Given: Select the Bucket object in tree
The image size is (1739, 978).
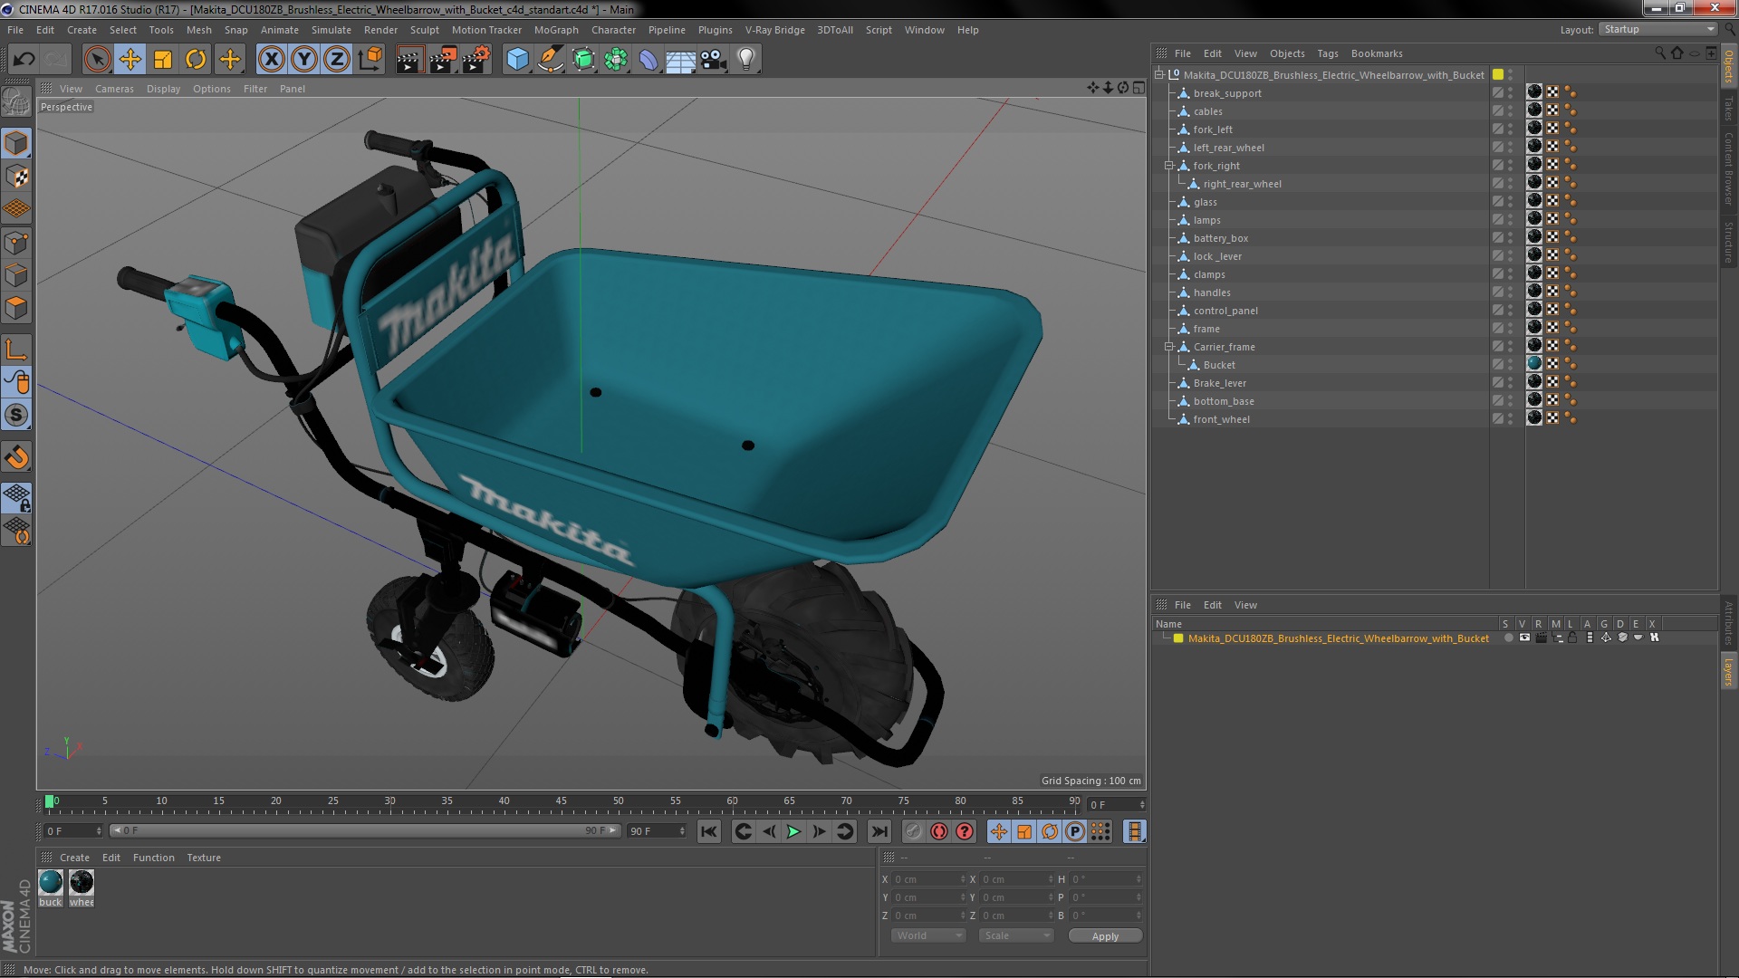Looking at the screenshot, I should pos(1219,365).
